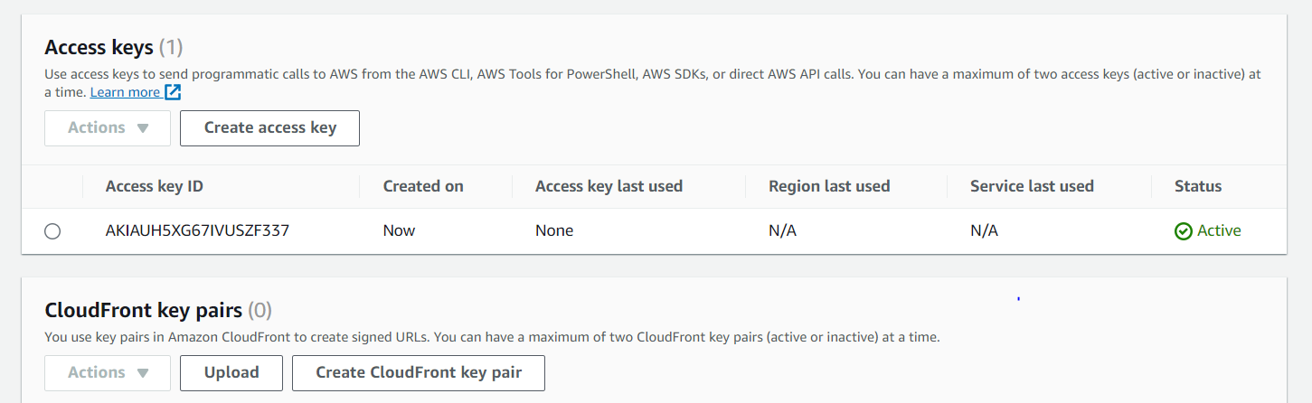Click the Active status label
This screenshot has height=403, width=1312.
point(1219,230)
